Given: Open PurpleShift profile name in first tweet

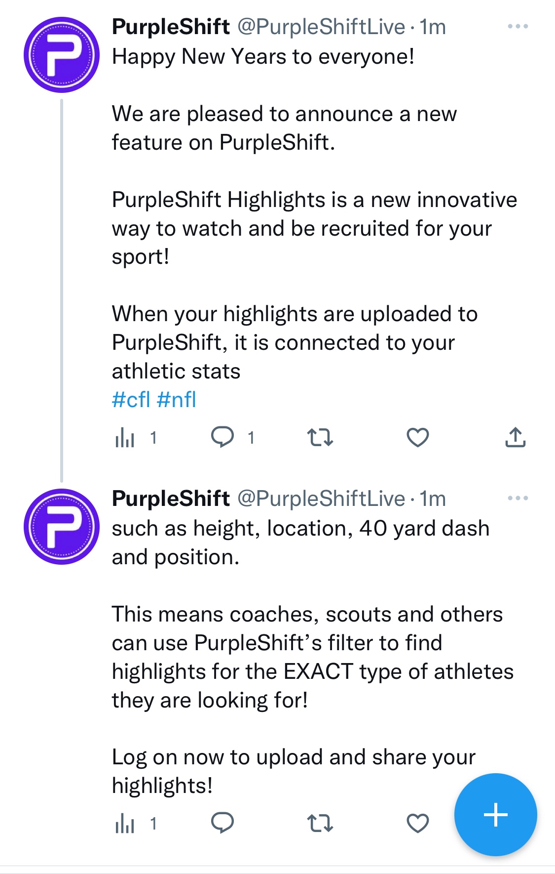Looking at the screenshot, I should coord(171,27).
